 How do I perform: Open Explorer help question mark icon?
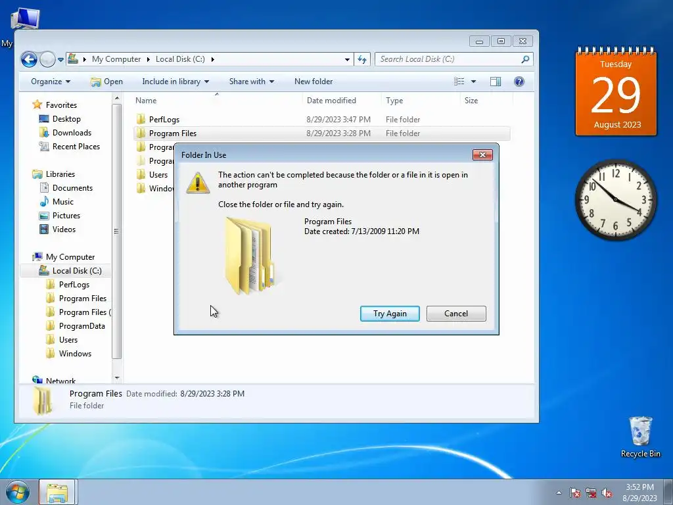519,82
